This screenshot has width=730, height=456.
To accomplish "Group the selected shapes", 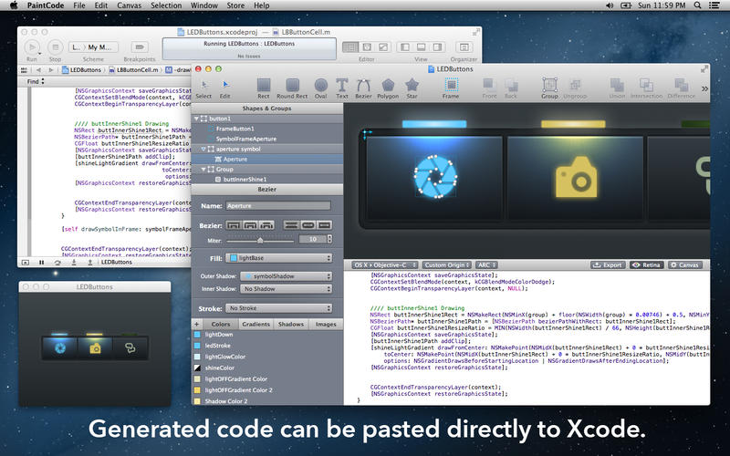I will point(548,86).
